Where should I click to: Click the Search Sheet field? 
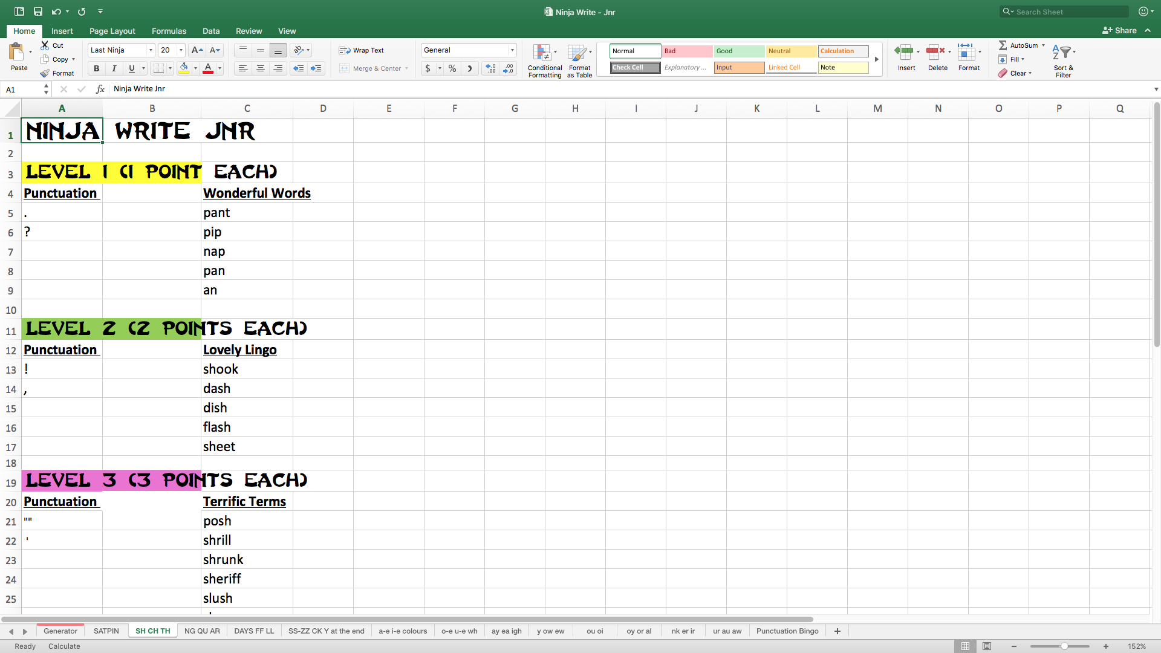pyautogui.click(x=1067, y=11)
